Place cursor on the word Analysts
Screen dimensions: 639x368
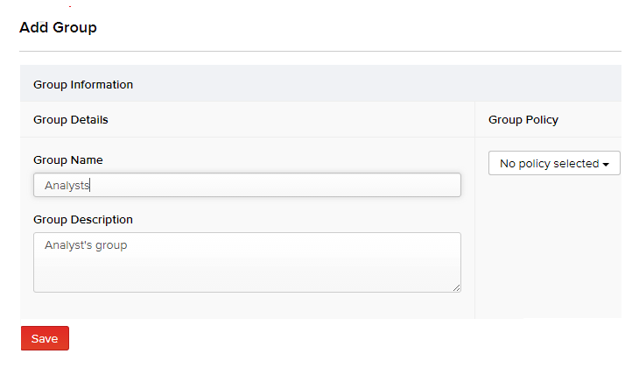point(67,186)
